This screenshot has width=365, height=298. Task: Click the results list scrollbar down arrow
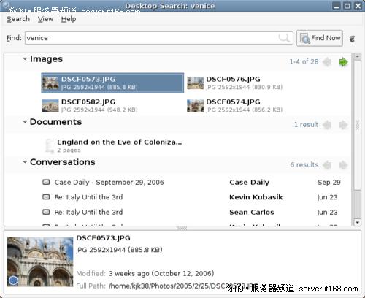tap(357, 223)
